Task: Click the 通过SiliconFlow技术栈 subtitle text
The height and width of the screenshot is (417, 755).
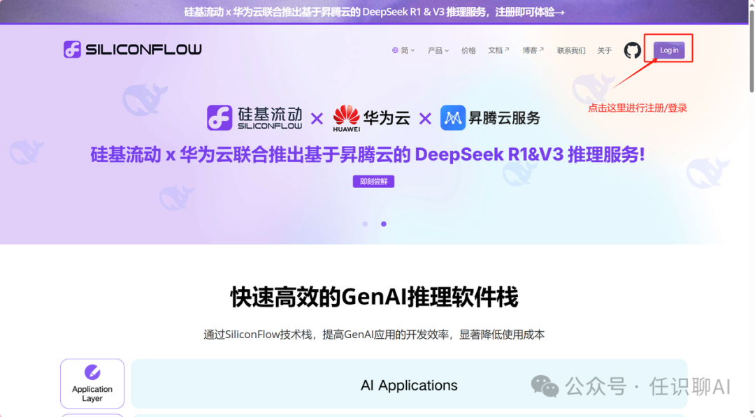Action: click(x=373, y=335)
